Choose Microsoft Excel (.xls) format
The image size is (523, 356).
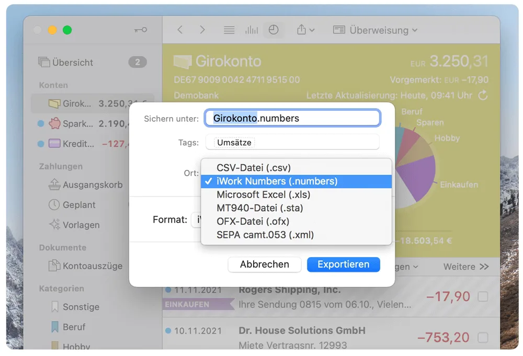(x=296, y=194)
